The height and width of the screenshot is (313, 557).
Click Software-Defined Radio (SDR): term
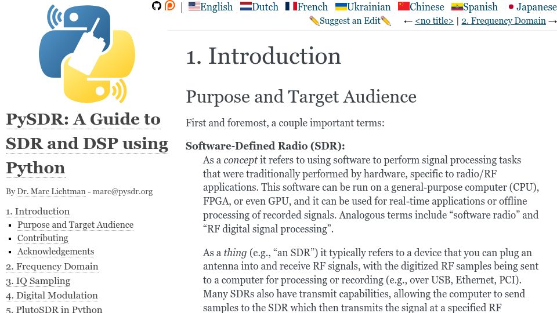265,146
